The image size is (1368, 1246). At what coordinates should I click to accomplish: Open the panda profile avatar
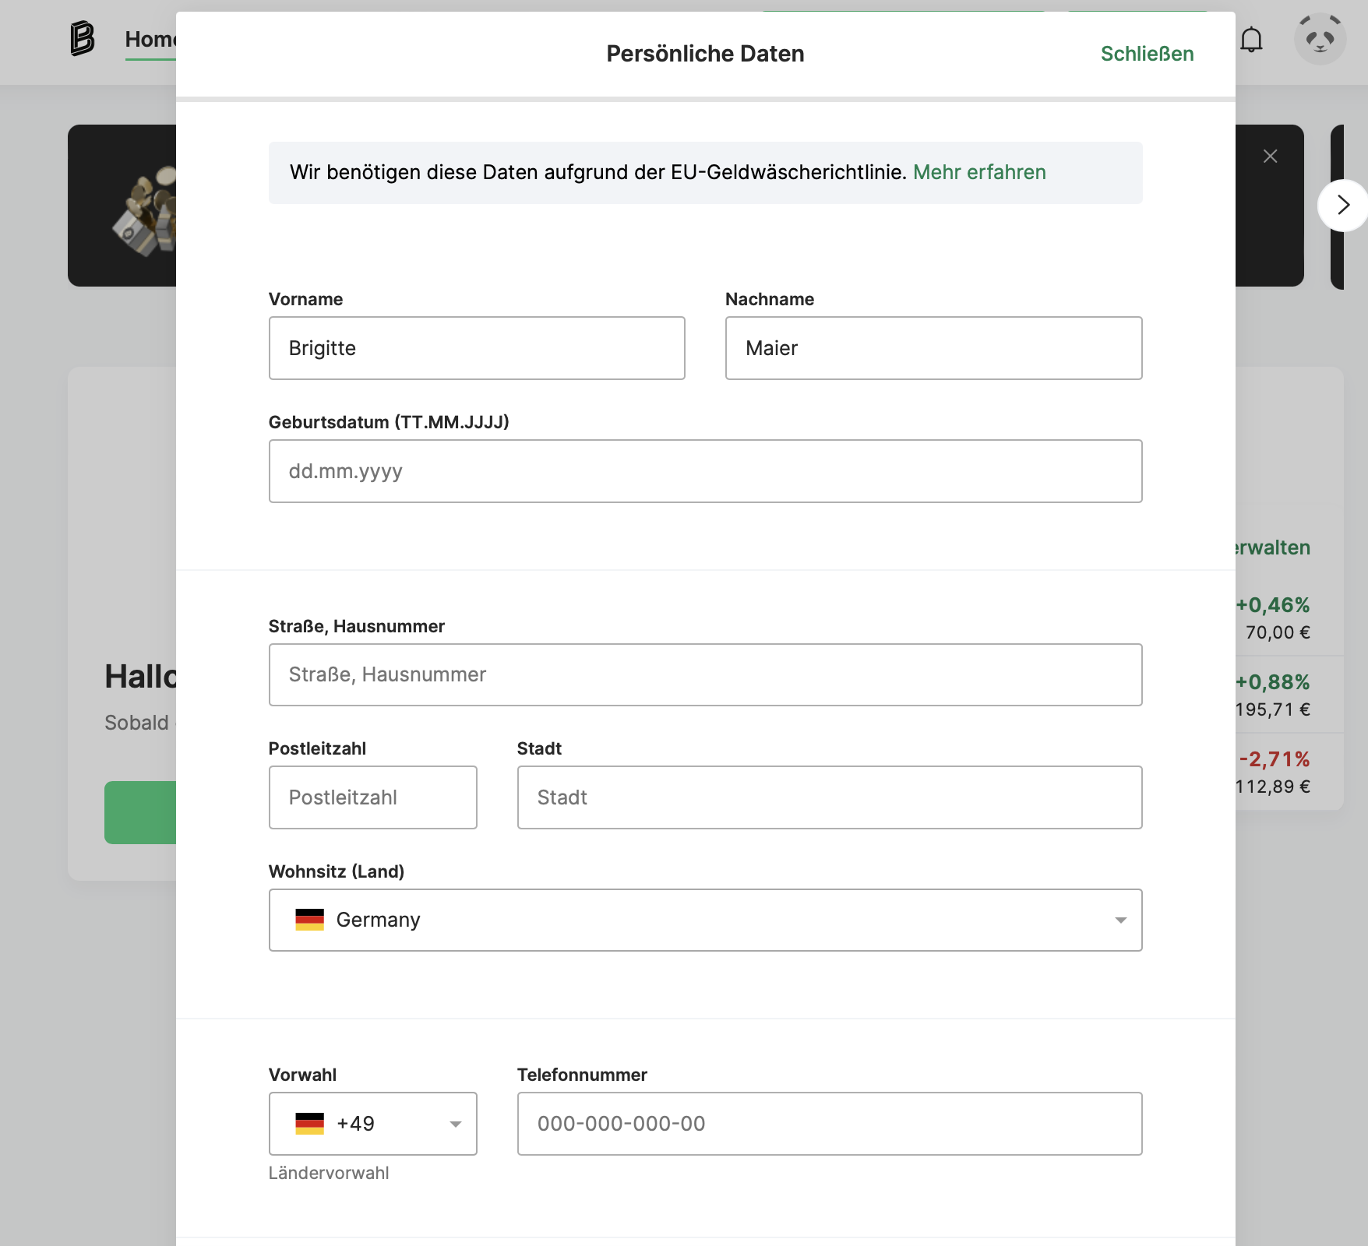pos(1320,39)
